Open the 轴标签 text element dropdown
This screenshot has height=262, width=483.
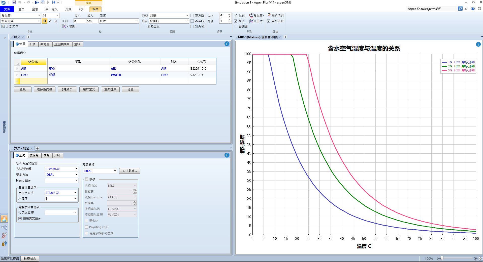tap(39, 15)
